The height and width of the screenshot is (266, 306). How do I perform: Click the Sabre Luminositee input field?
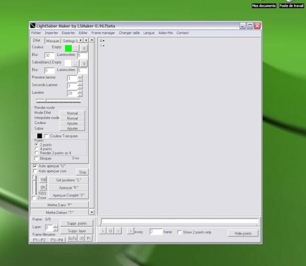coord(82,70)
